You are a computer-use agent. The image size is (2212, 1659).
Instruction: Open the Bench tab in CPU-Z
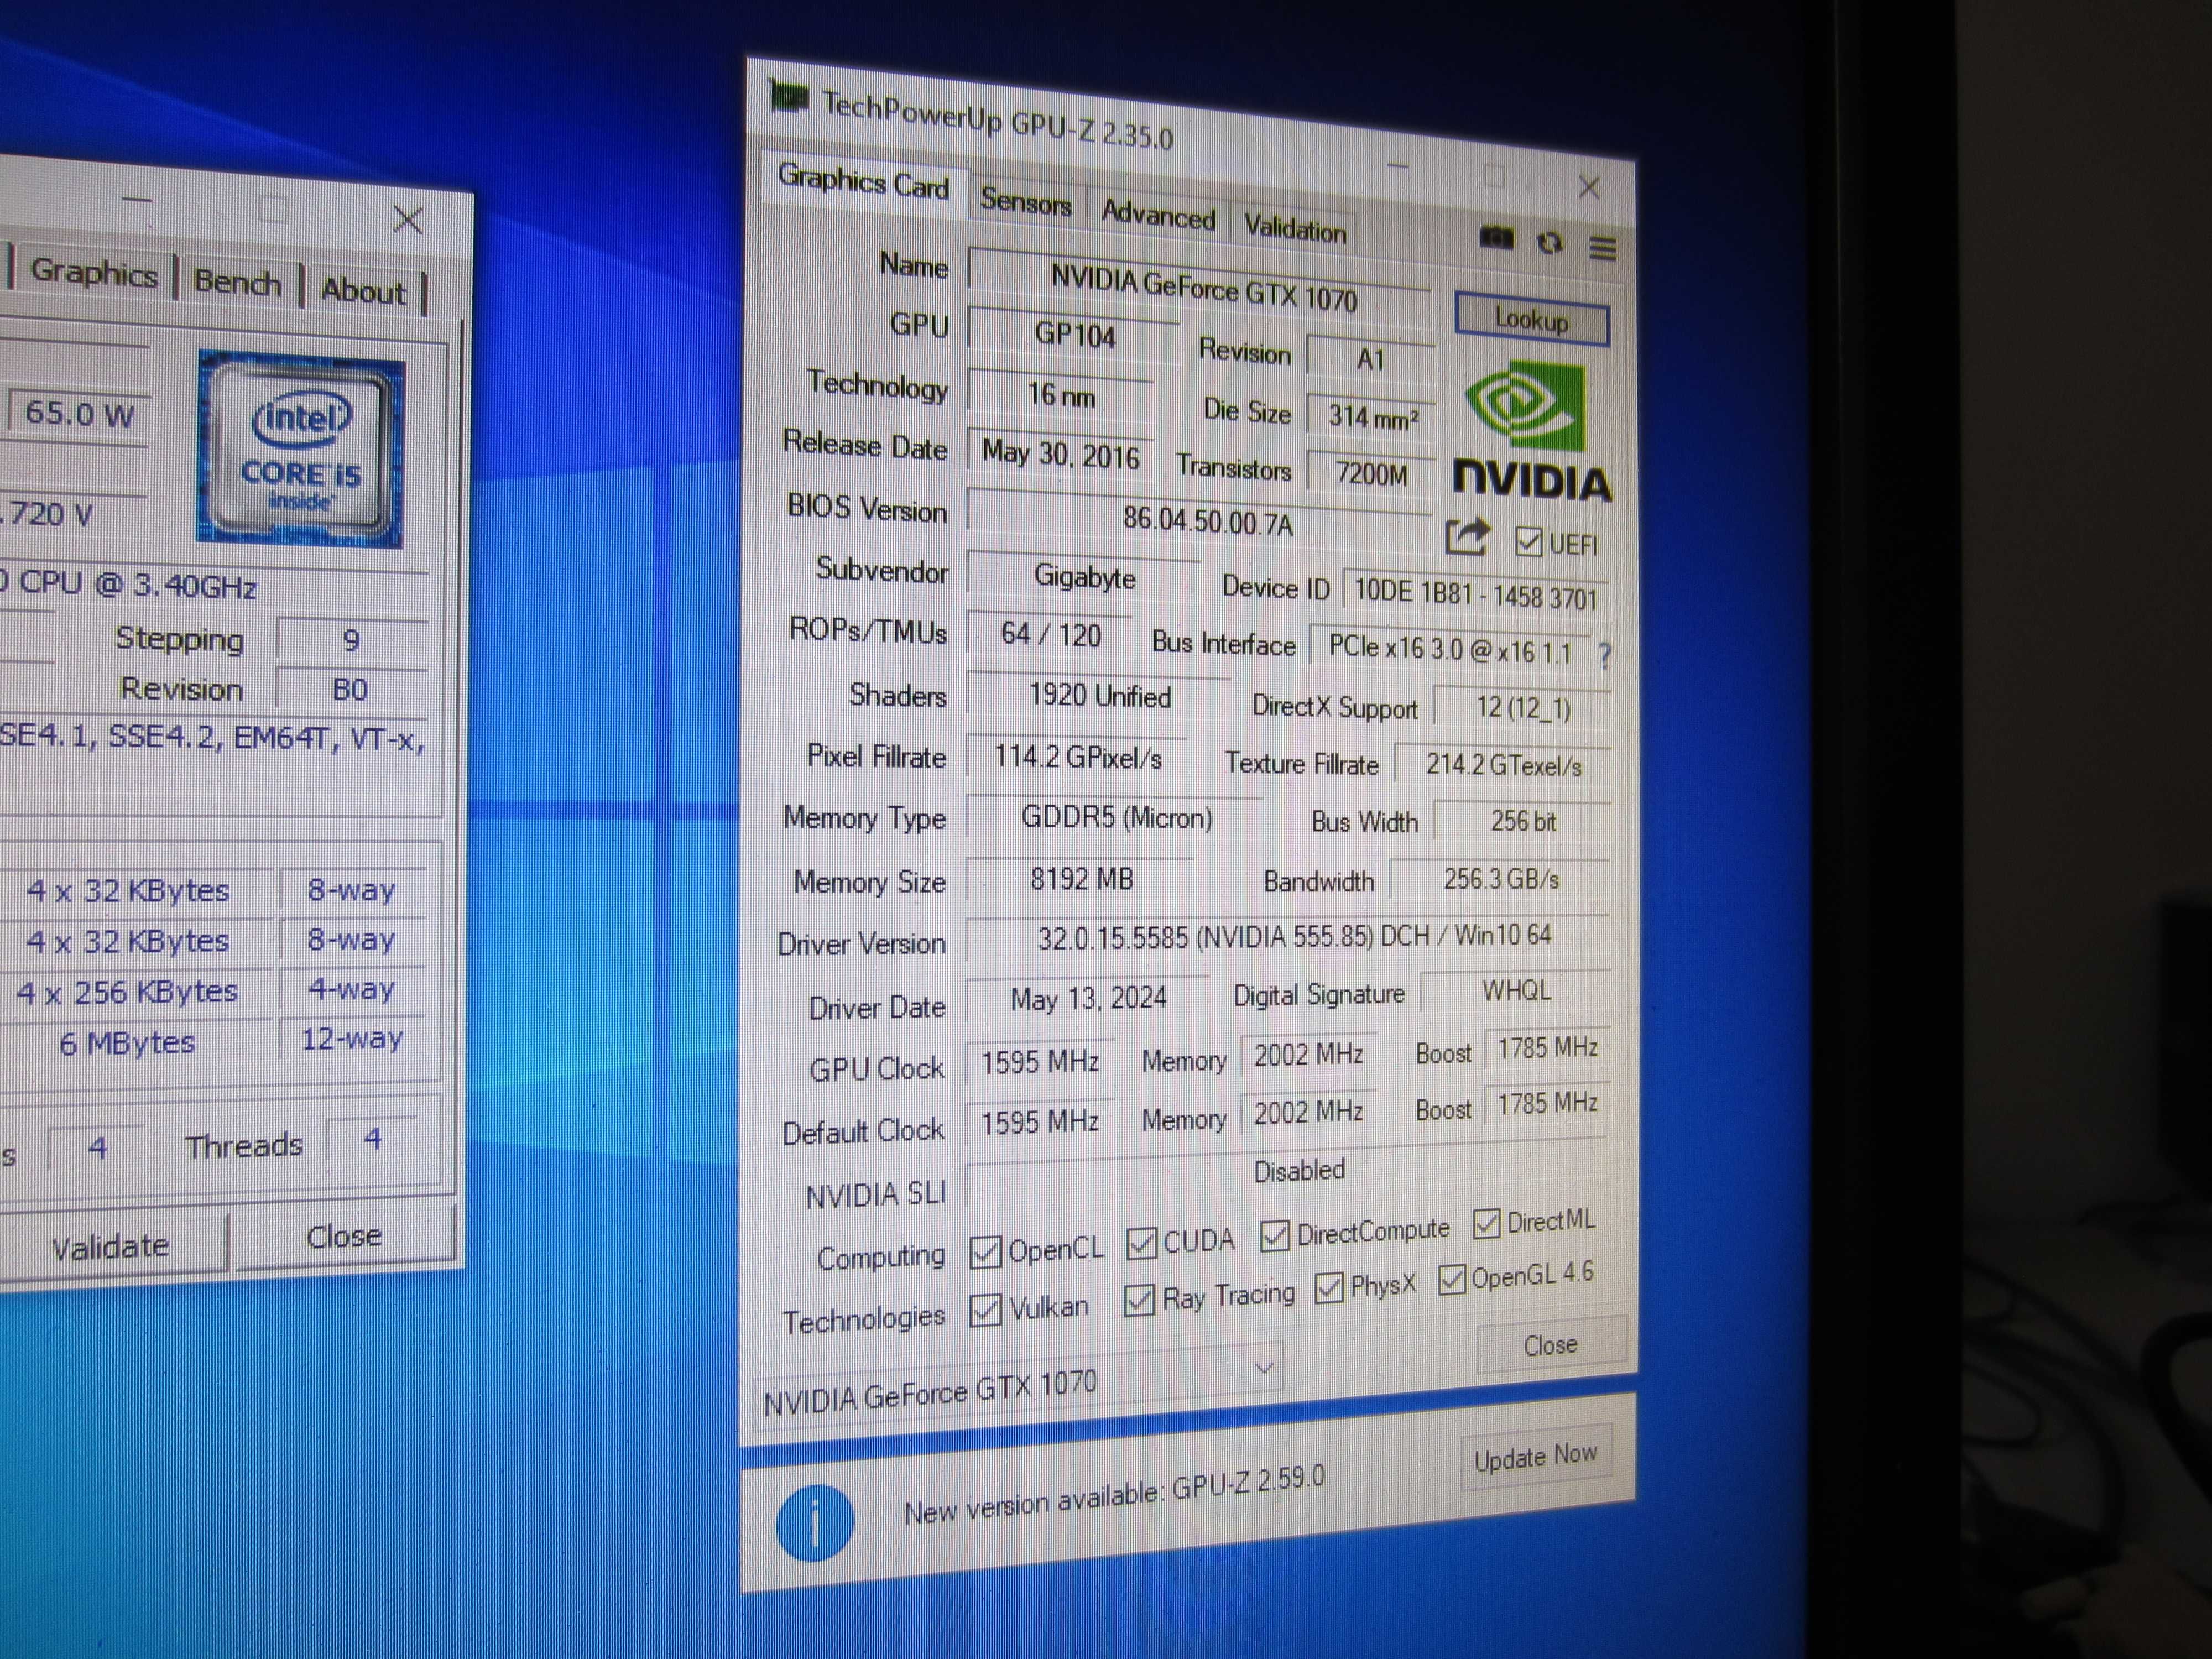(237, 282)
